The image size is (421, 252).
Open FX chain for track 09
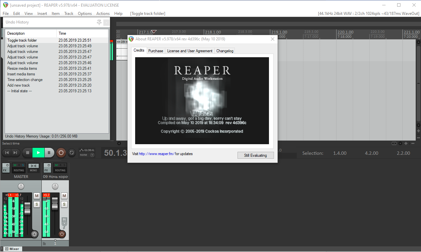coord(46,170)
